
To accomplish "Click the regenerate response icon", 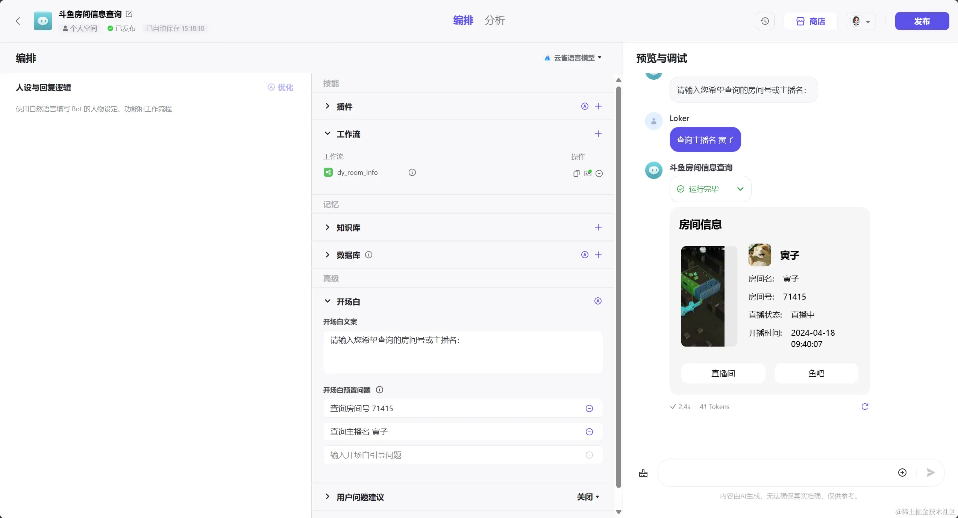I will coord(865,406).
